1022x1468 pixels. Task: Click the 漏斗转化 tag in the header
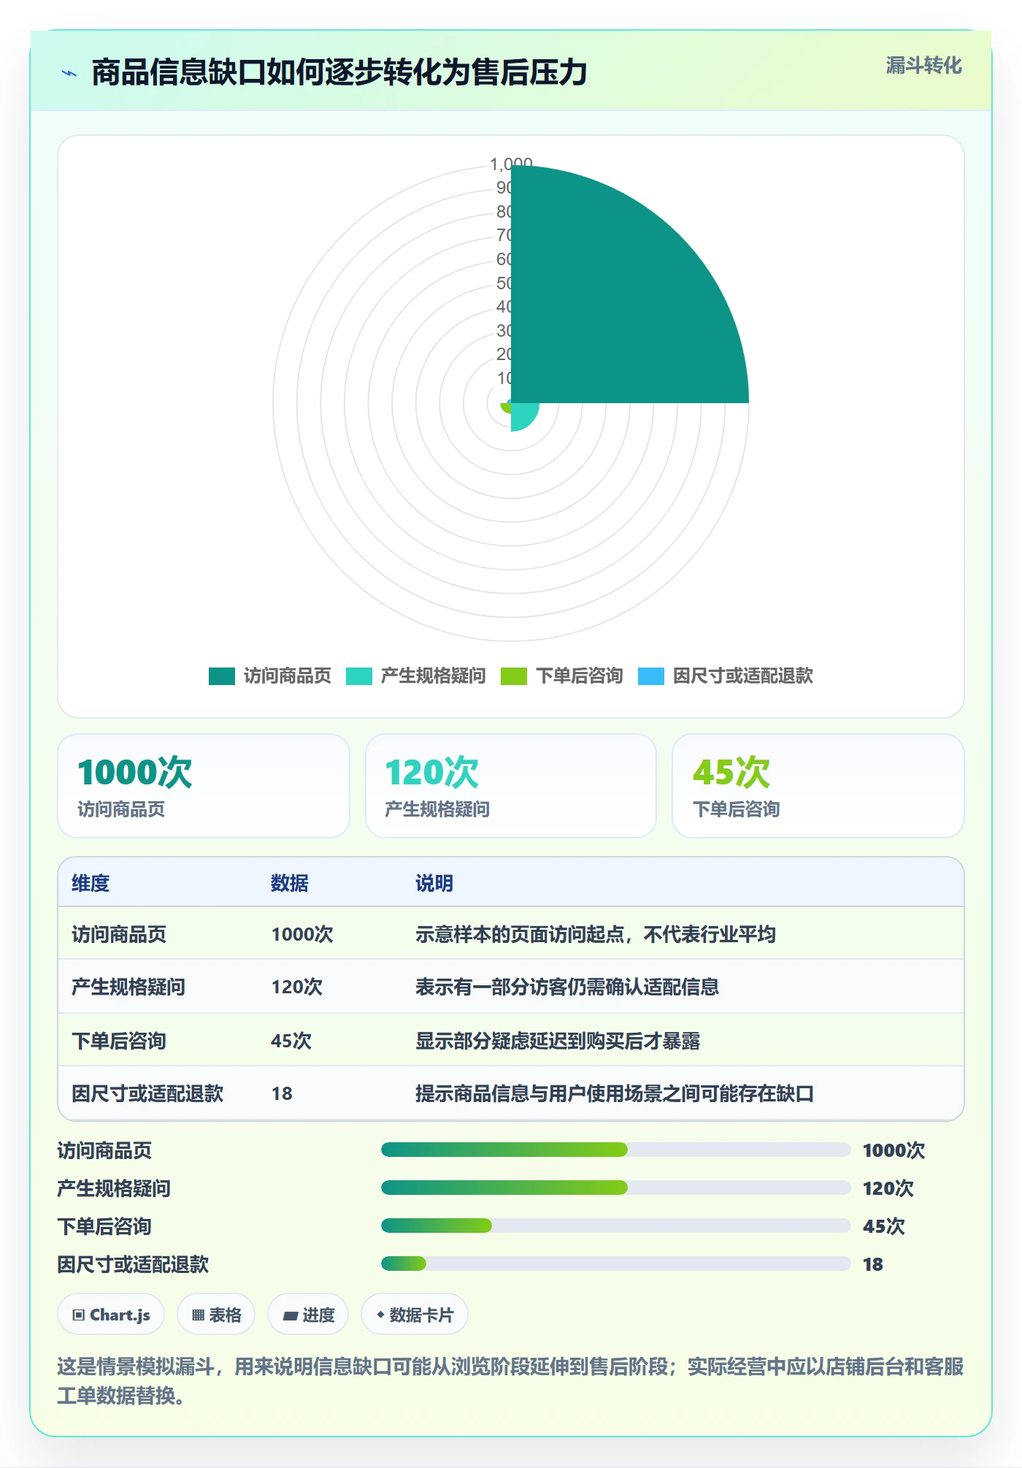pyautogui.click(x=923, y=66)
